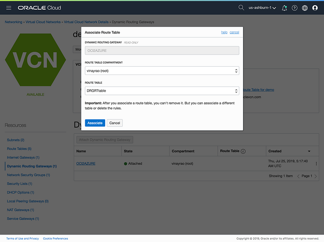Click the read-only OCI2AZURE gateway field
This screenshot has width=324, height=242.
pos(162,50)
